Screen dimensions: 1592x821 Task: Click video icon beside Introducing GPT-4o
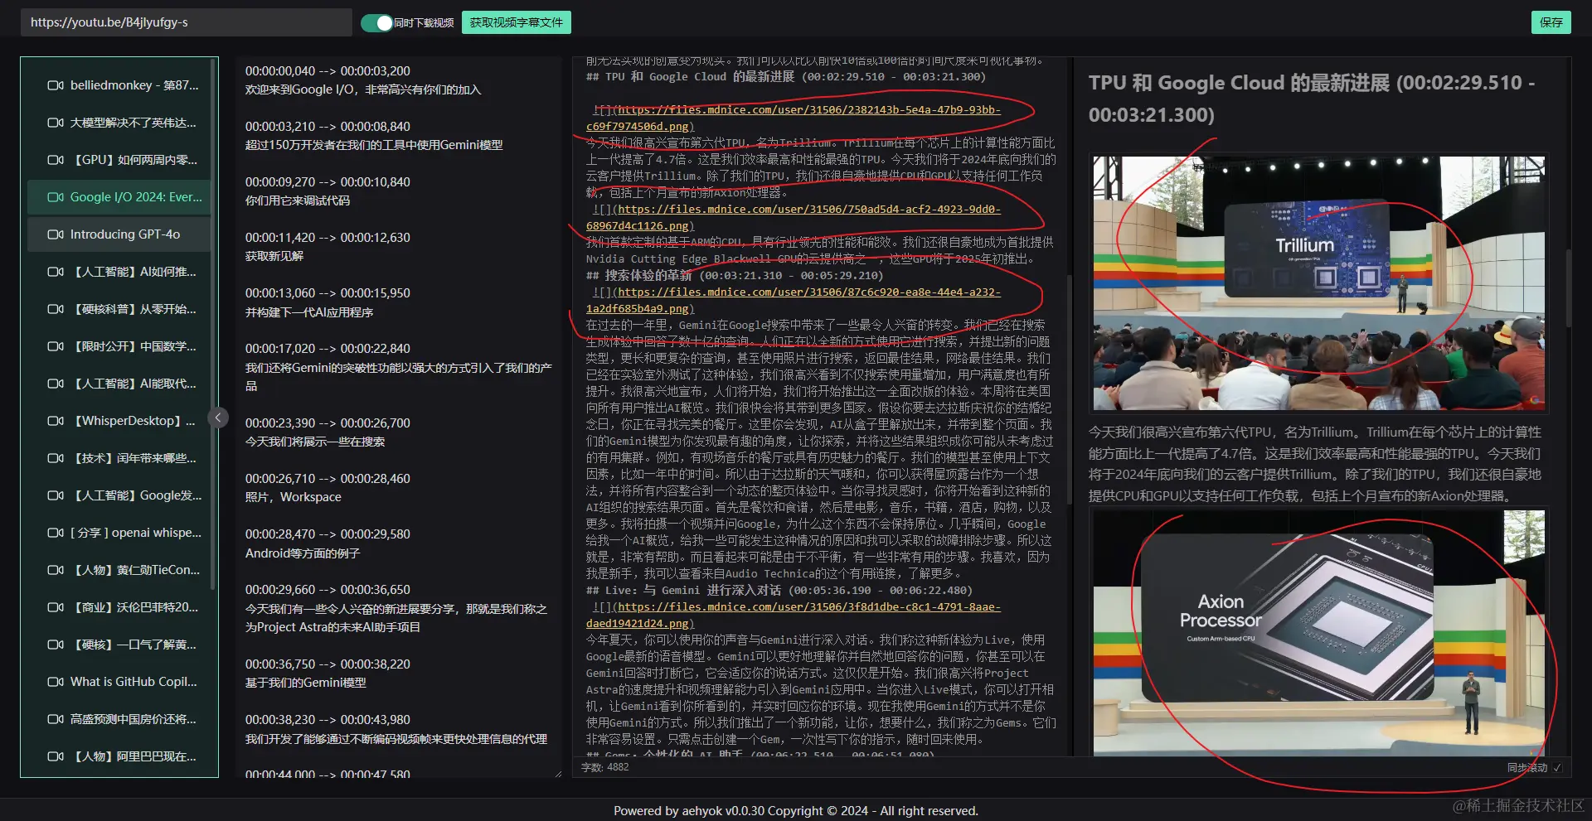(x=56, y=234)
